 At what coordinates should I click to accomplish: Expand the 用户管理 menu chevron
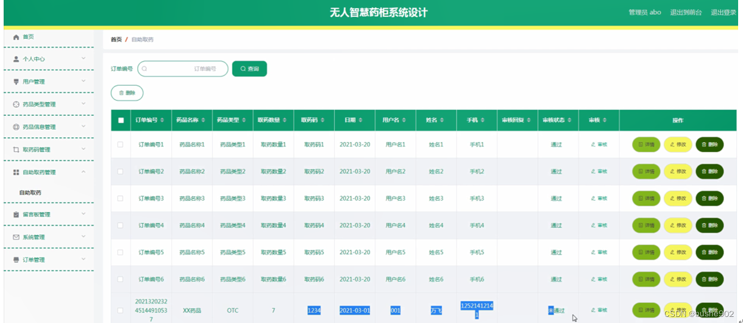84,81
